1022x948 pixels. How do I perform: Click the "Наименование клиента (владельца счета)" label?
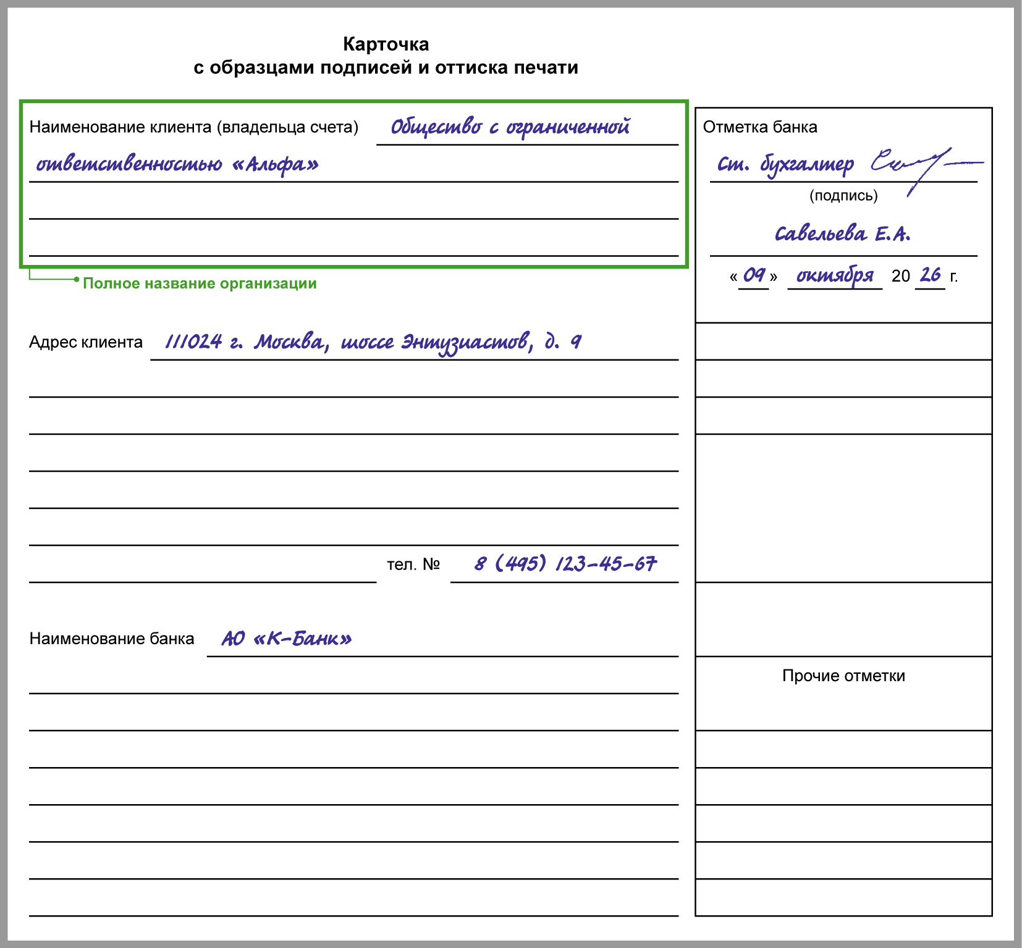(x=193, y=127)
